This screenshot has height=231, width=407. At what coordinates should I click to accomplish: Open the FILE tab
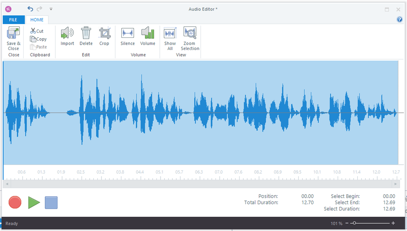point(13,20)
